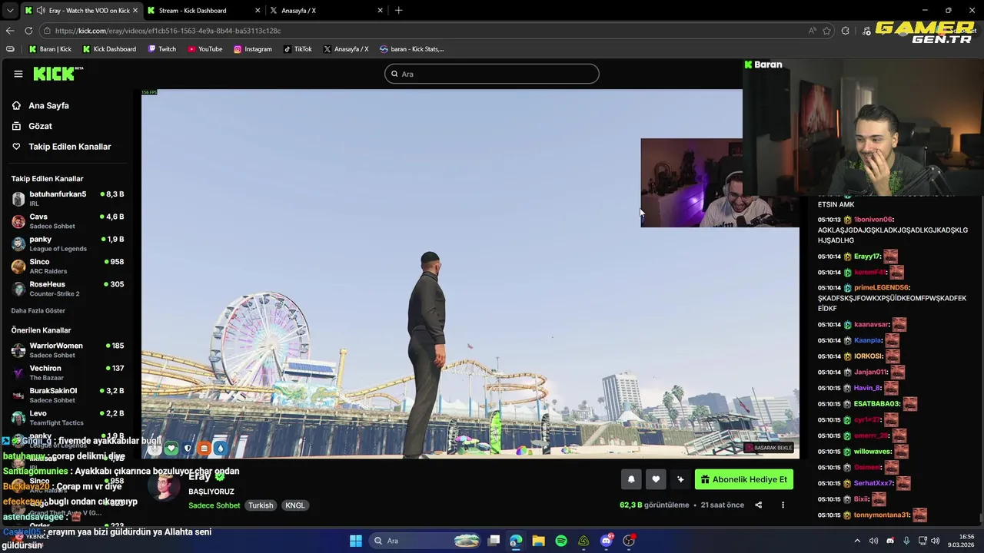Show hidden system tray icons
This screenshot has width=984, height=553.
(x=857, y=541)
